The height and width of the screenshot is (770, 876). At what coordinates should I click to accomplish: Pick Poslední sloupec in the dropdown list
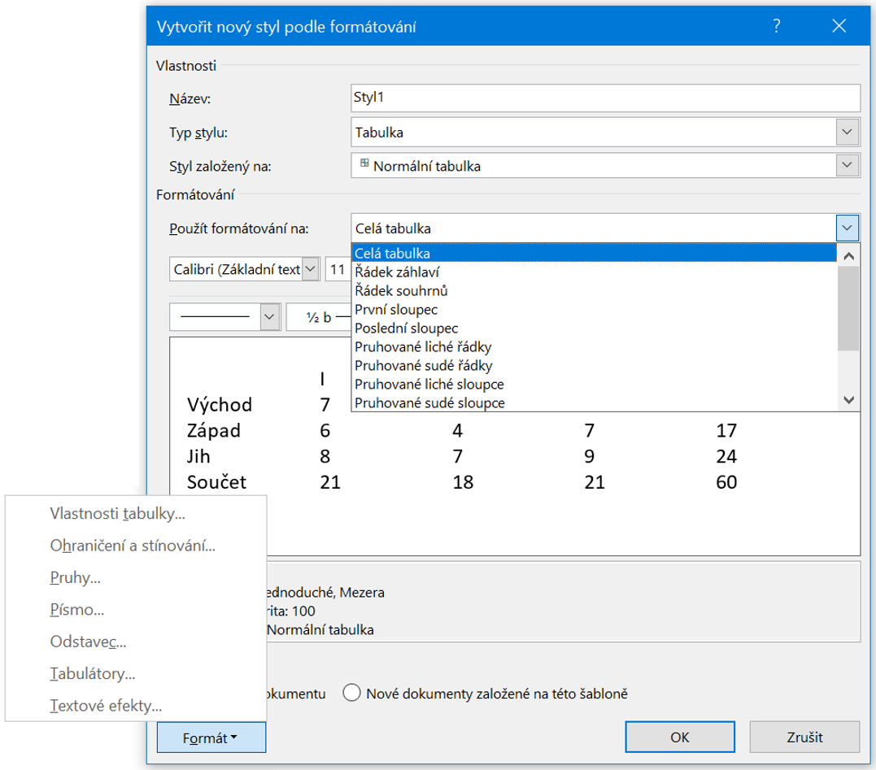pyautogui.click(x=407, y=328)
